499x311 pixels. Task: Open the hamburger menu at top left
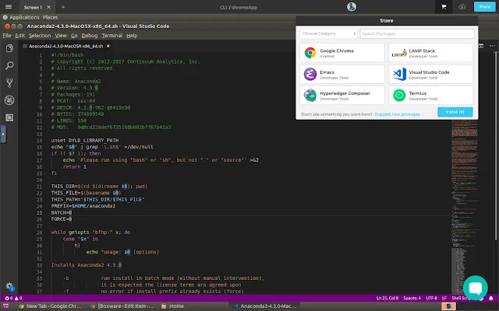click(x=8, y=7)
